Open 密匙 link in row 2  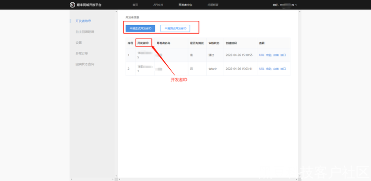point(269,69)
